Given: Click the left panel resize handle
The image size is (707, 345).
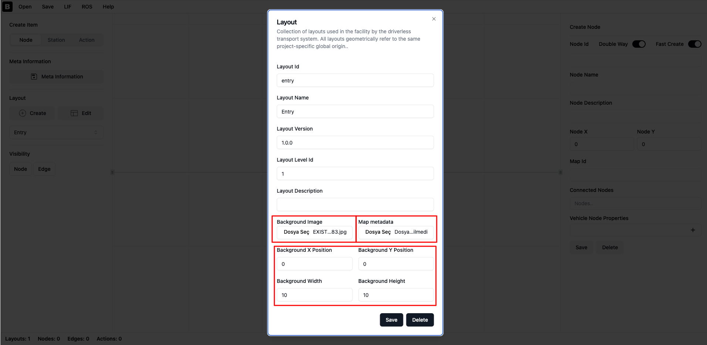Looking at the screenshot, I should pyautogui.click(x=112, y=172).
